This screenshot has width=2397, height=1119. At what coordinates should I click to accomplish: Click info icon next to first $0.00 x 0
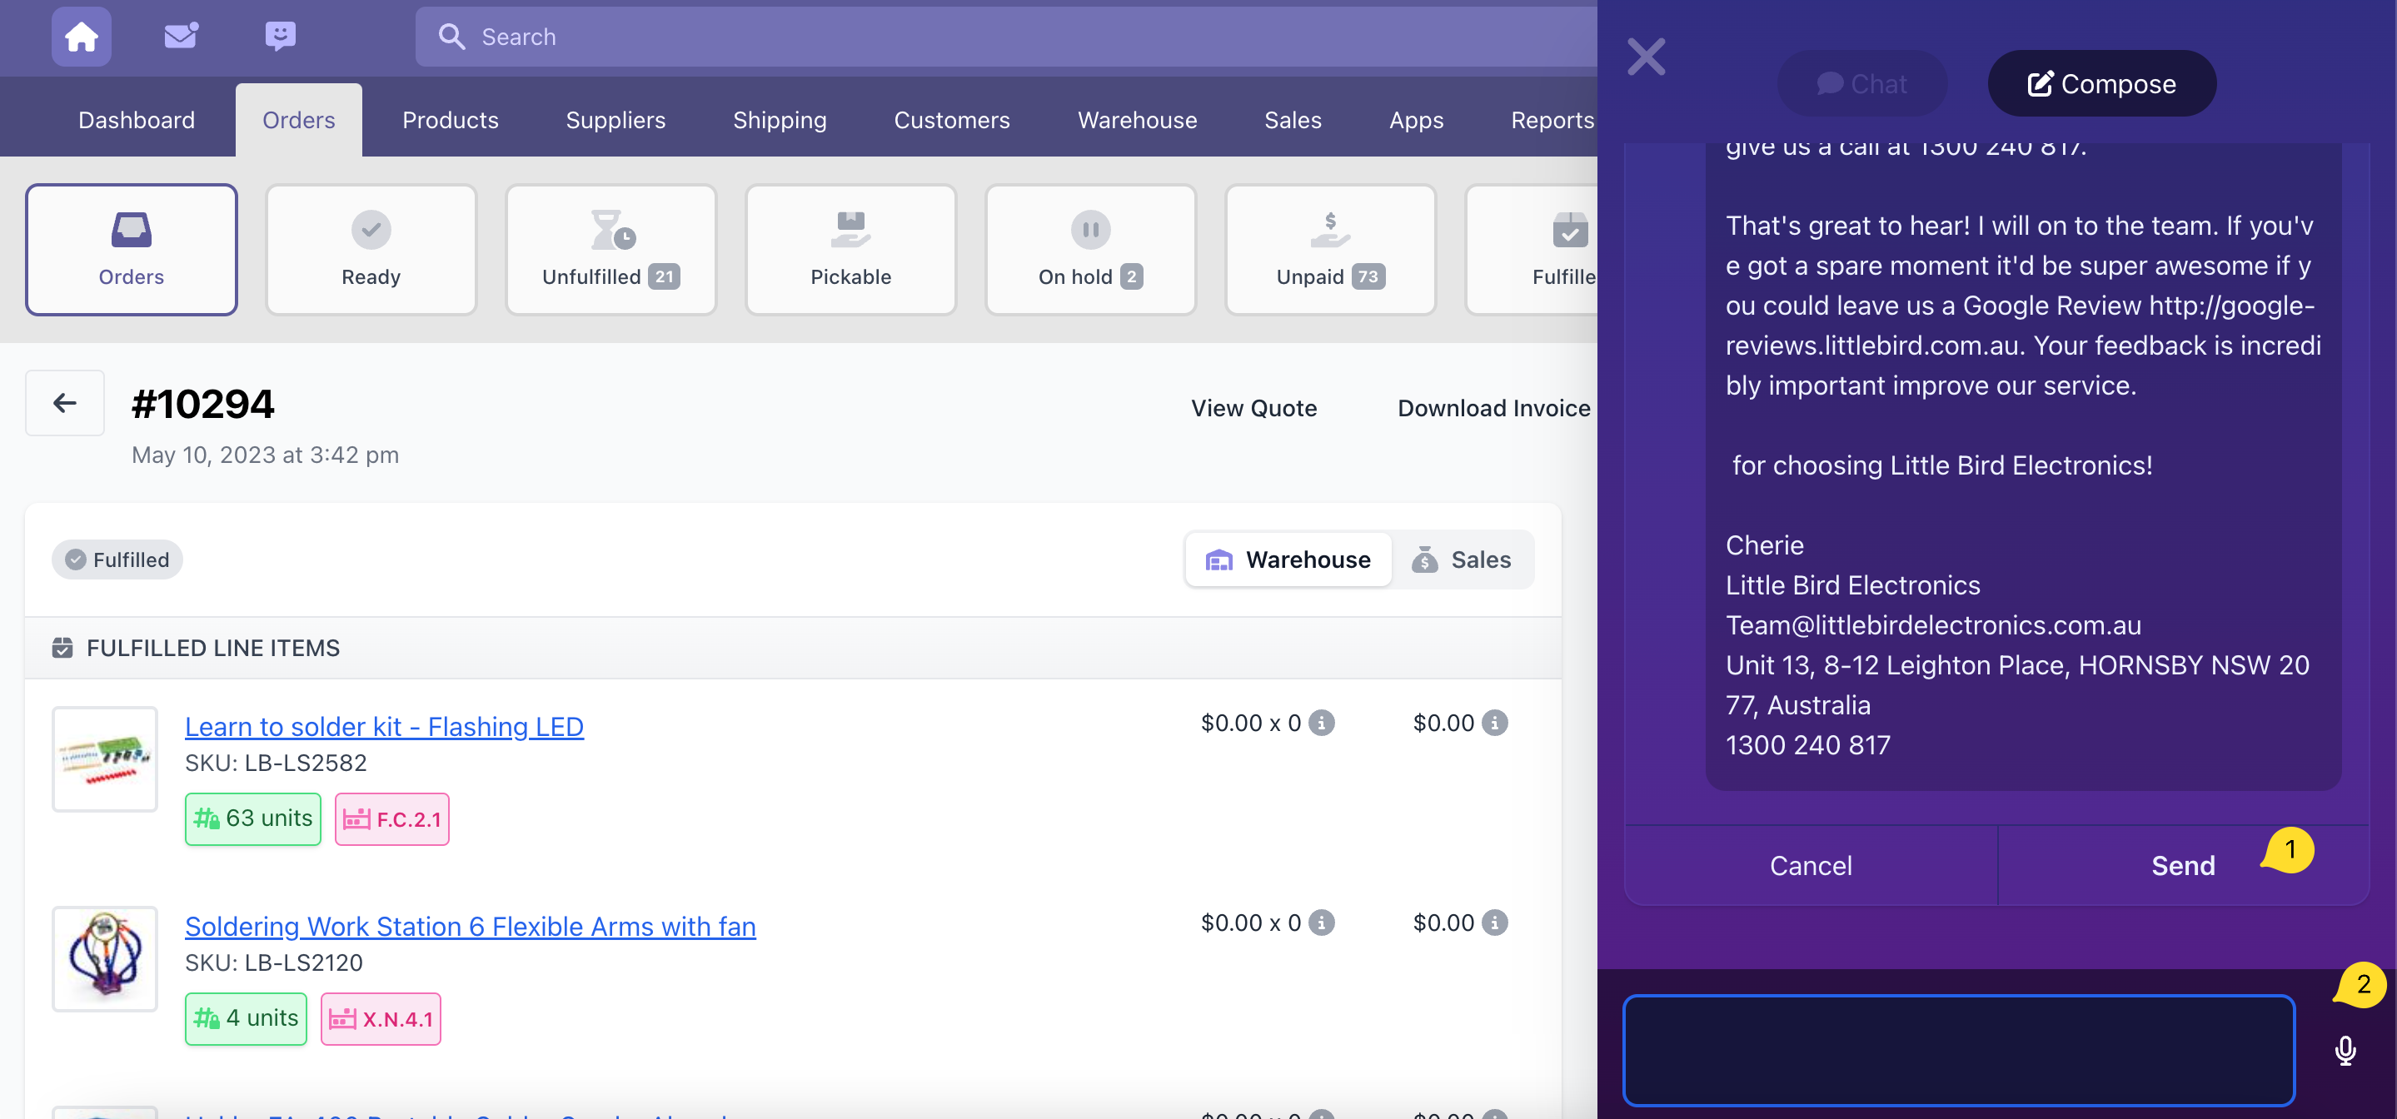[x=1321, y=723]
